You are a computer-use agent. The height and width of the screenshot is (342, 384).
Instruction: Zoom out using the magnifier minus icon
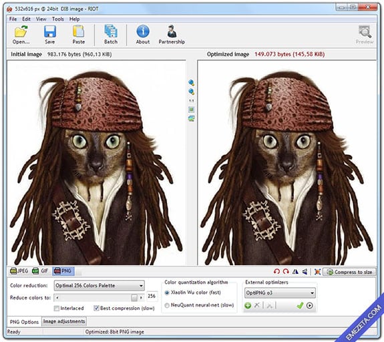192,92
